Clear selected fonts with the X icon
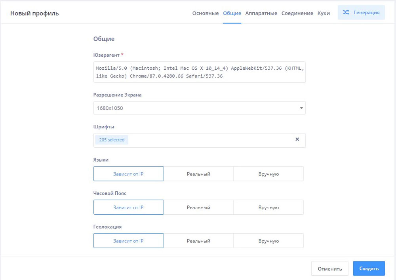Viewport: 396px width, 280px height. 297,139
